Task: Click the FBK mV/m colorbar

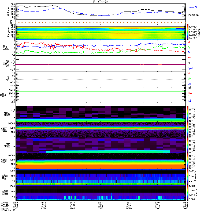Action: pyautogui.click(x=188, y=177)
